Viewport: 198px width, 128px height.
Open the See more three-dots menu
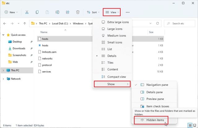[x=127, y=12]
